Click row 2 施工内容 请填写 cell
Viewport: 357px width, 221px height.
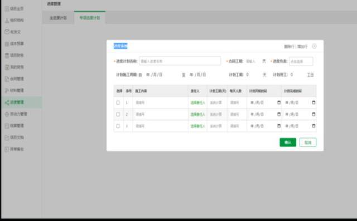tap(160, 114)
